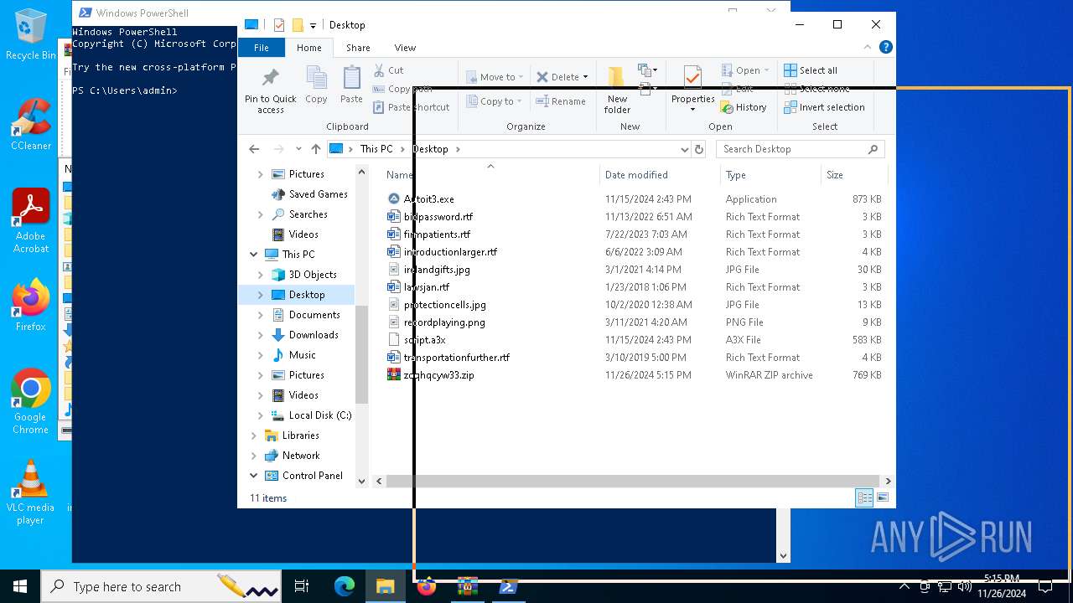Open the Delete dropdown arrow
The width and height of the screenshot is (1073, 603).
(x=585, y=77)
